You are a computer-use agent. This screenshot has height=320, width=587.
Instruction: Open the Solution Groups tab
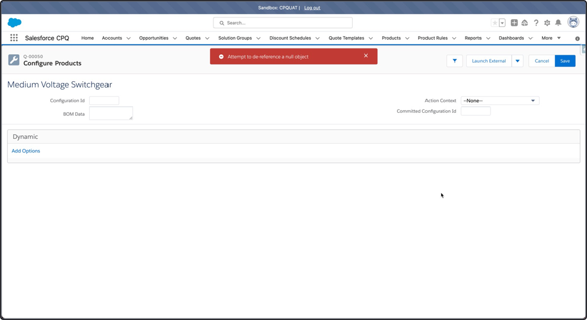point(235,38)
